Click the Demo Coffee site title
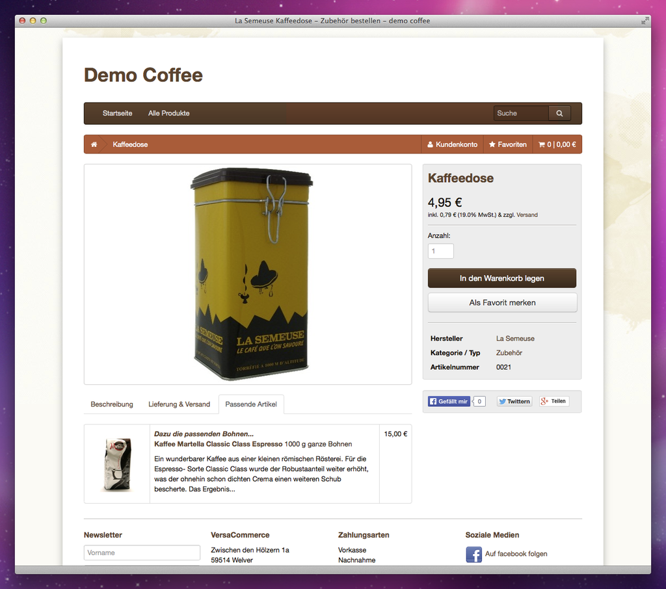 coord(144,75)
